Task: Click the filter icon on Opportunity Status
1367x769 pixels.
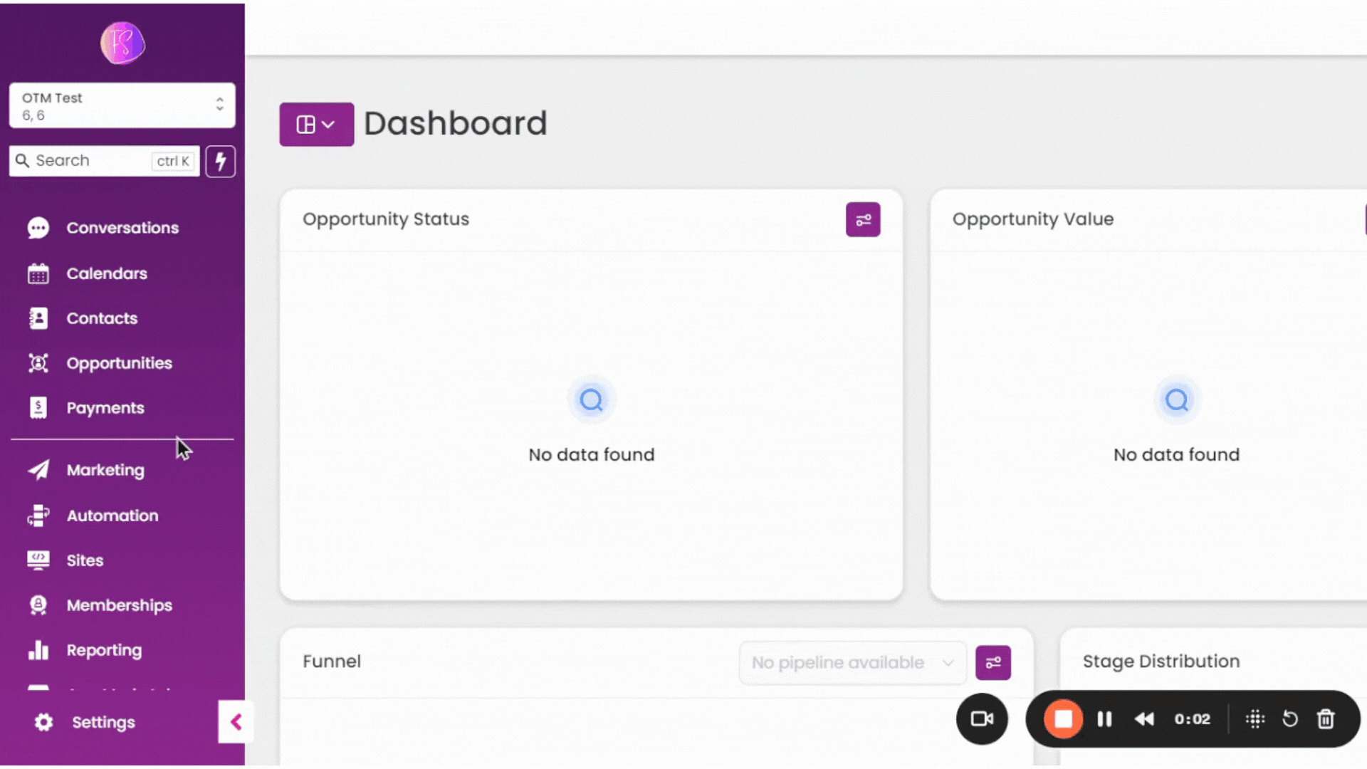Action: click(x=861, y=219)
